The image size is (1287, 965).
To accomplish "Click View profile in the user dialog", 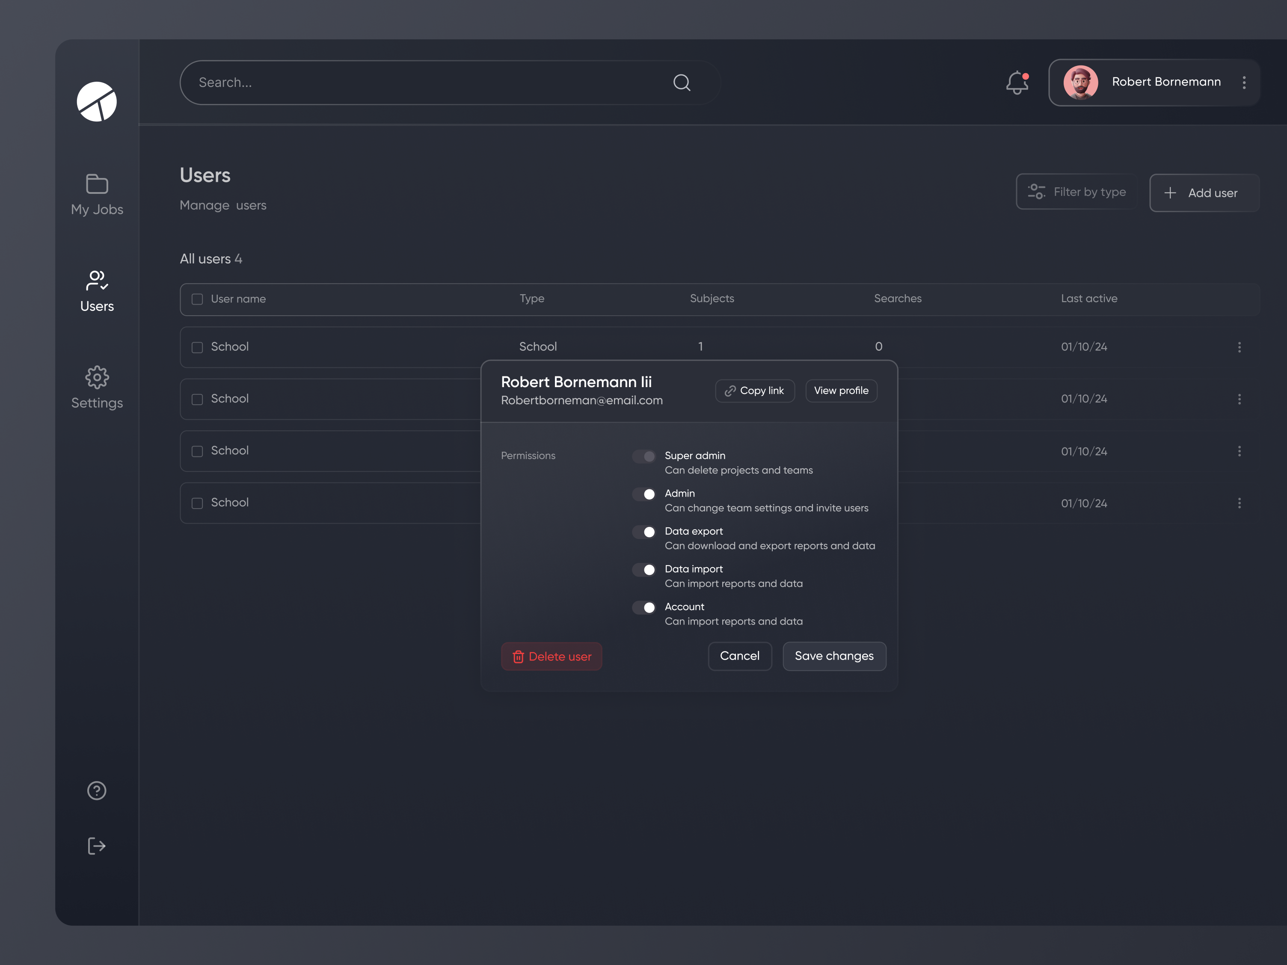I will click(x=841, y=390).
